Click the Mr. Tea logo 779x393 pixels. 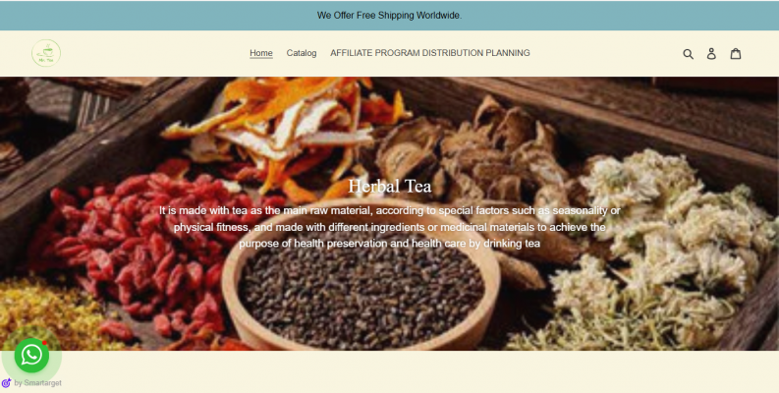[x=46, y=53]
